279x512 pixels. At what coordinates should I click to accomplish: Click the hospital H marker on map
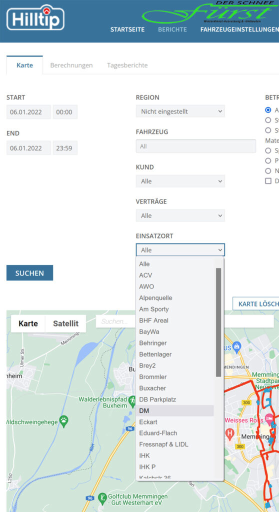[x=230, y=433]
